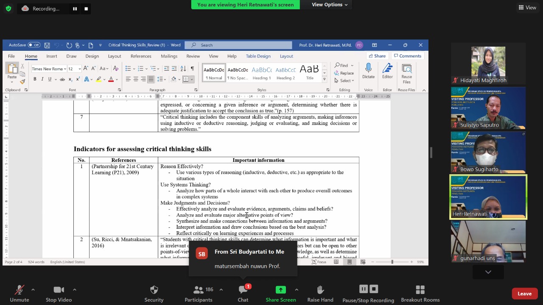Click the Dictate microphone in Word
The image size is (543, 305).
coord(368,69)
